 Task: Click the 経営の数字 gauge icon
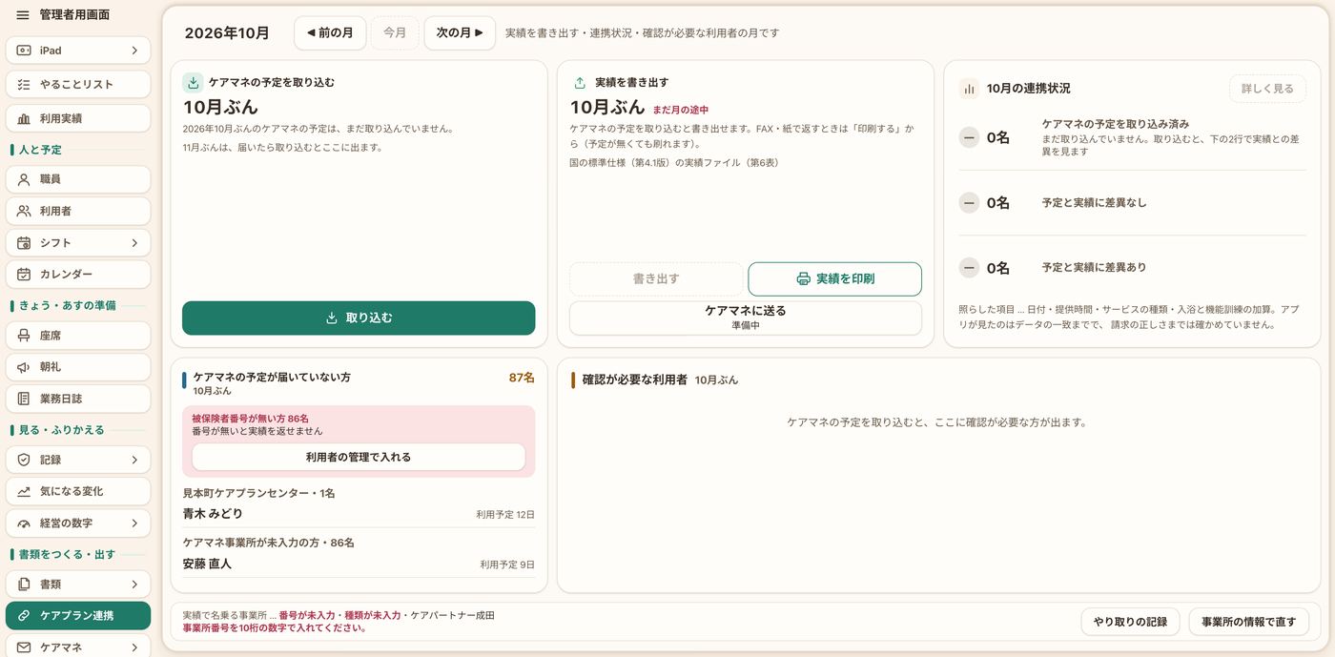(x=24, y=524)
